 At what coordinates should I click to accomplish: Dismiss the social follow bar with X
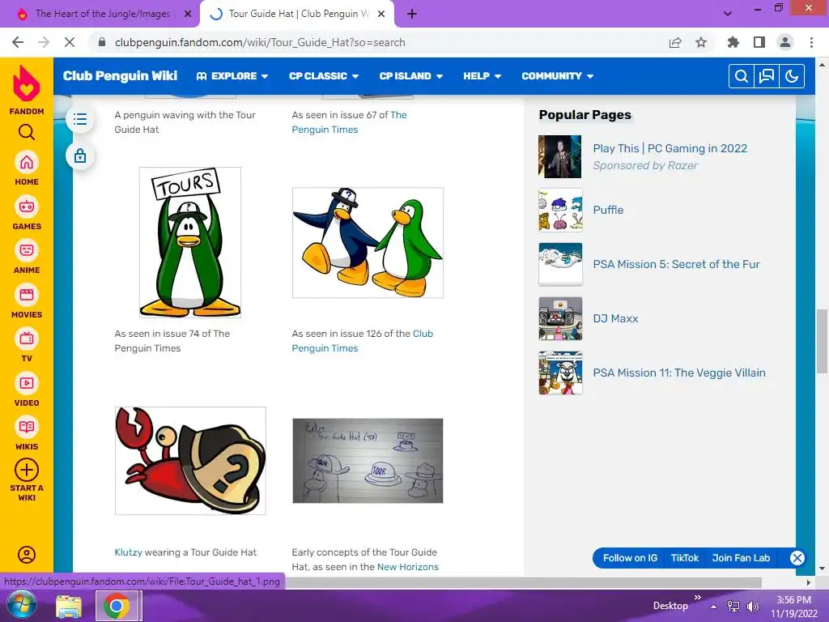pyautogui.click(x=797, y=558)
